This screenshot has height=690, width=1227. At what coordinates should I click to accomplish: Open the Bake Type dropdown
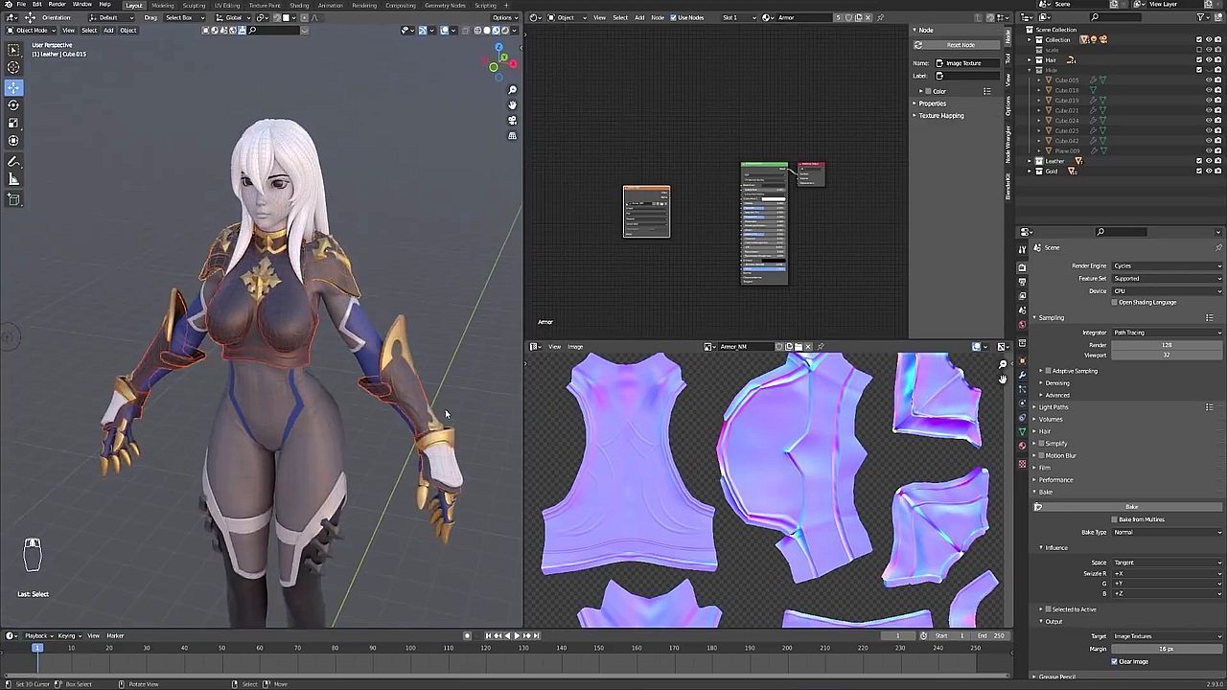pyautogui.click(x=1165, y=532)
